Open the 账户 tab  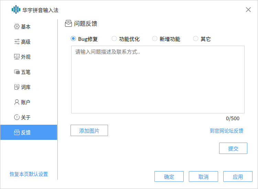tap(29, 102)
